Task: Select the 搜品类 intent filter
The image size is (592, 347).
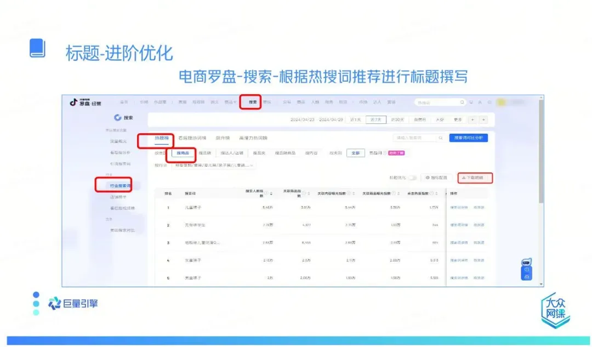Action: coord(259,153)
